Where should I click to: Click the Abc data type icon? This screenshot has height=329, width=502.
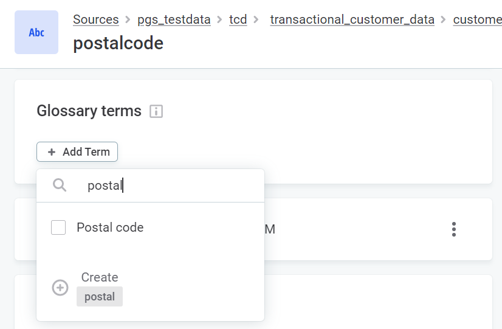[x=36, y=32]
